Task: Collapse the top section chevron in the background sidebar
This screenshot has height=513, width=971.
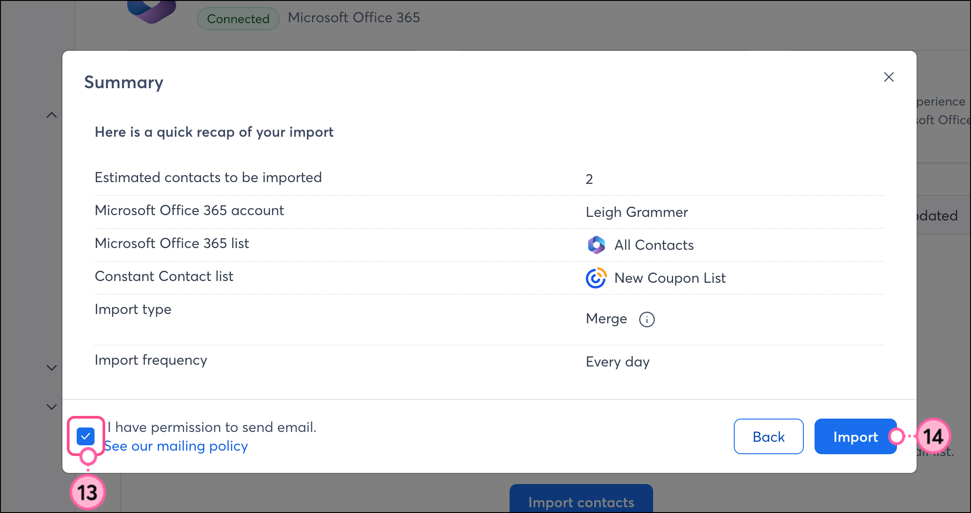Action: click(x=52, y=115)
